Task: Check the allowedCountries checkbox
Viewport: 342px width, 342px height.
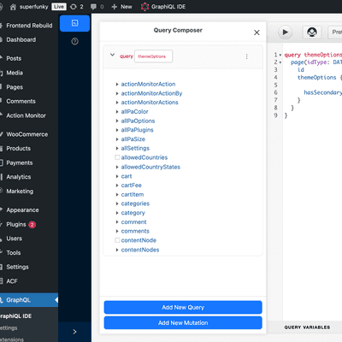Action: click(x=117, y=157)
